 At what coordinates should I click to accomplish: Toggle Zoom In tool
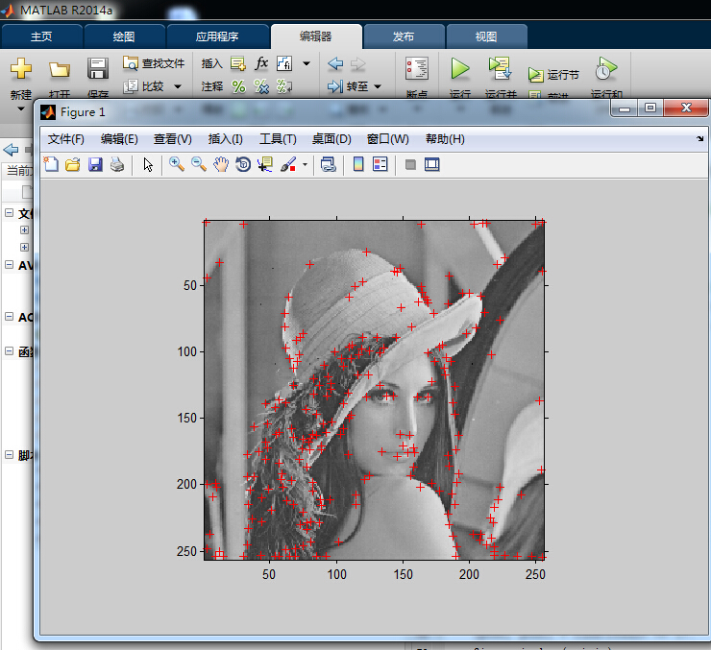177,164
